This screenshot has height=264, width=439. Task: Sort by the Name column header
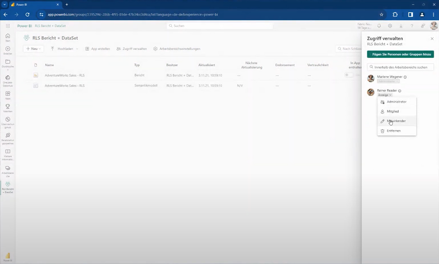click(49, 65)
